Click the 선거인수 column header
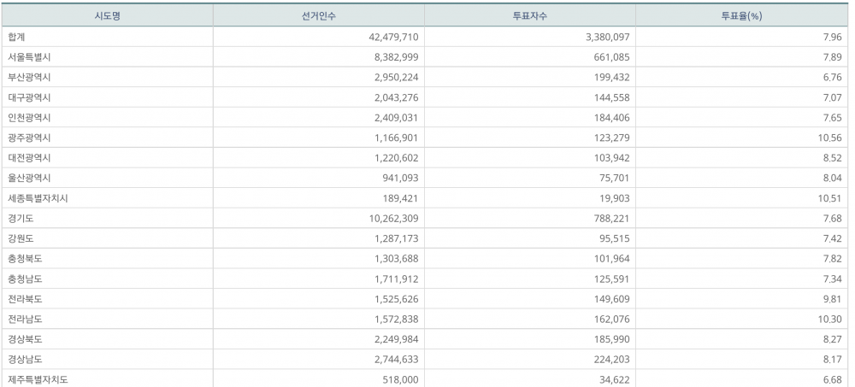855x387 pixels. [318, 15]
